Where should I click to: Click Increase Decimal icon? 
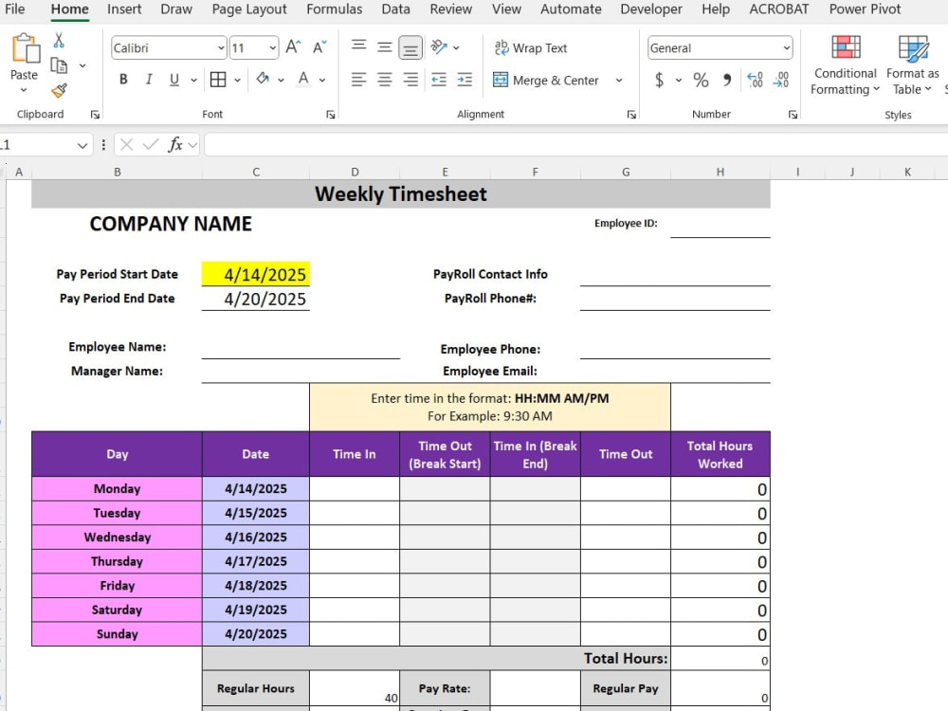756,80
